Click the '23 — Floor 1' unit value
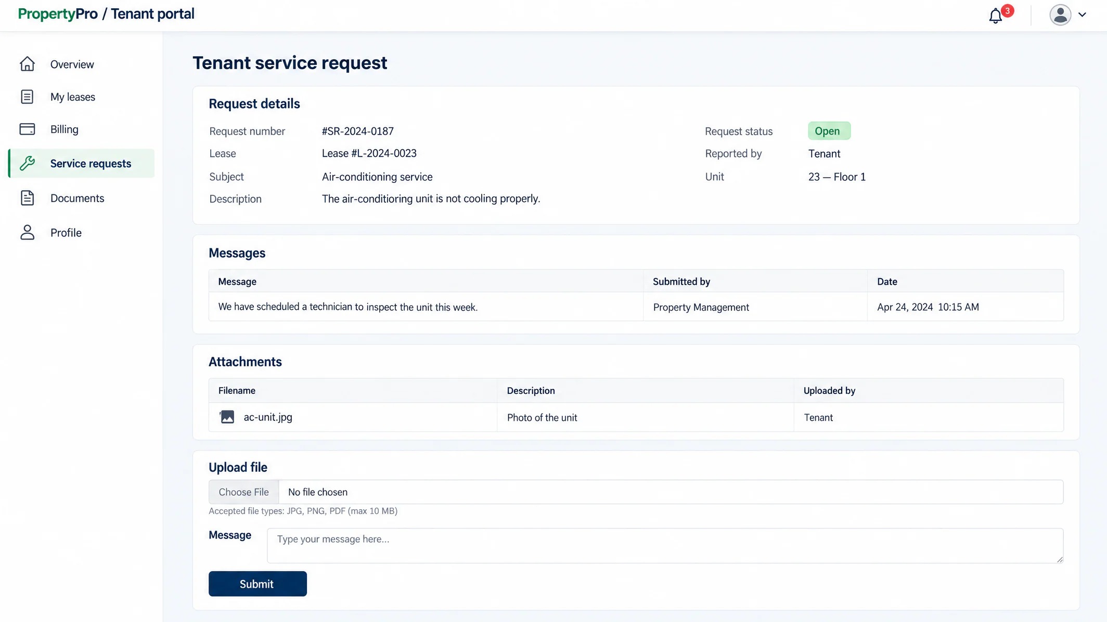This screenshot has width=1107, height=622. (836, 177)
